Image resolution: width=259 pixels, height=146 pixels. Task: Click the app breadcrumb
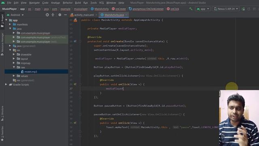(x=23, y=9)
